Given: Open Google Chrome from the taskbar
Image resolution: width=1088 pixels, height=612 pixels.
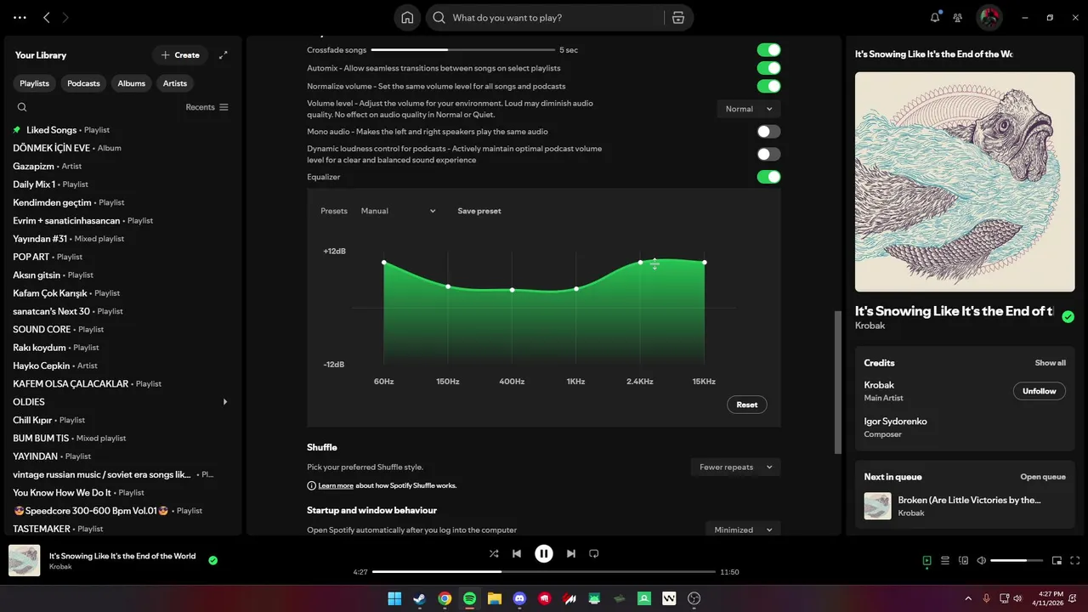Looking at the screenshot, I should [445, 598].
